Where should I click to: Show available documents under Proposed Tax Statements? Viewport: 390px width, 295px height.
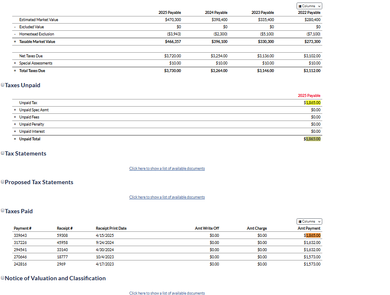(167, 197)
